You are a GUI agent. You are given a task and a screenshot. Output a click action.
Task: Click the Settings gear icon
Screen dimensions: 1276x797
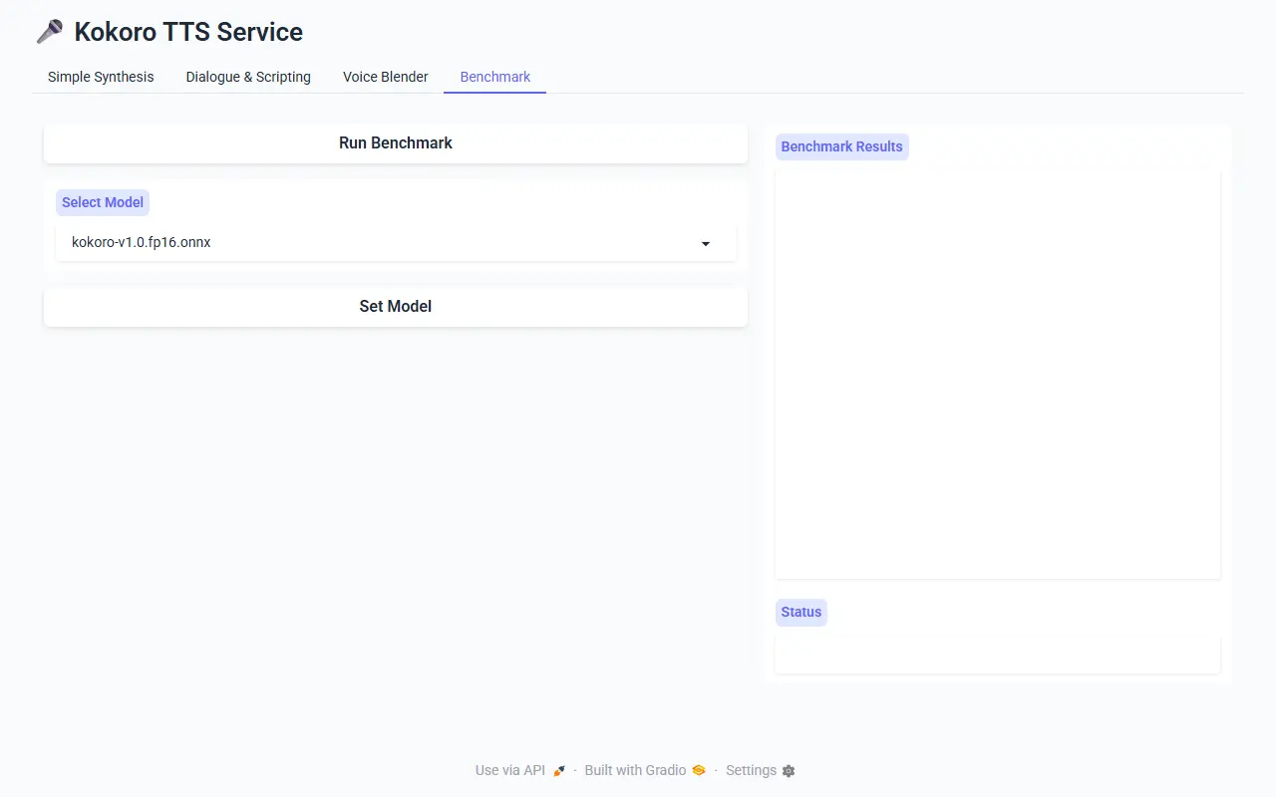pyautogui.click(x=789, y=771)
